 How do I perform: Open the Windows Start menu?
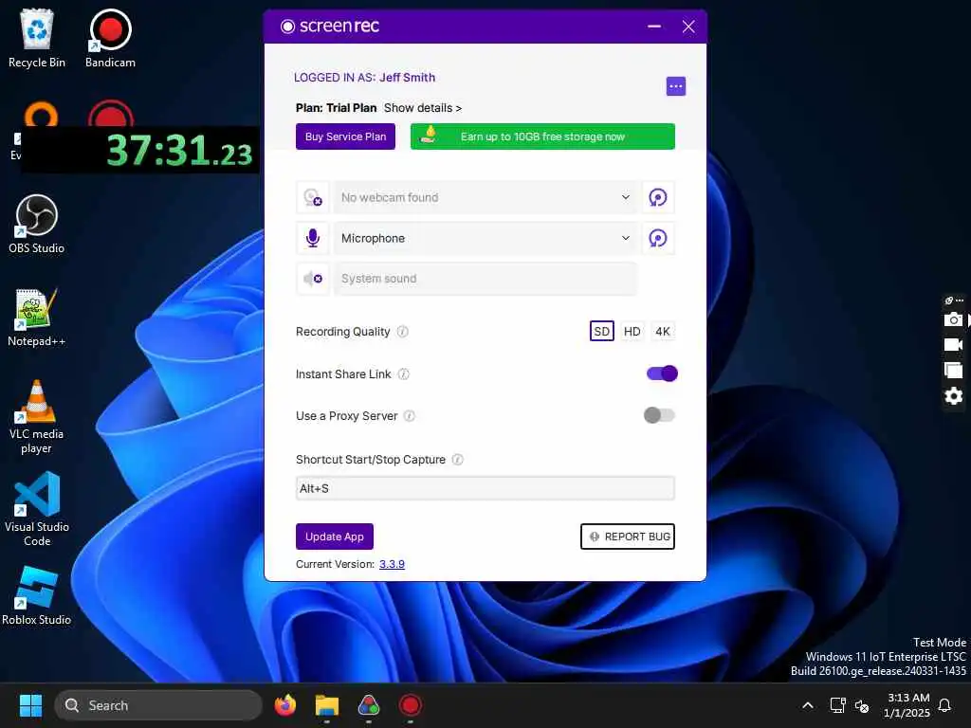(x=30, y=705)
